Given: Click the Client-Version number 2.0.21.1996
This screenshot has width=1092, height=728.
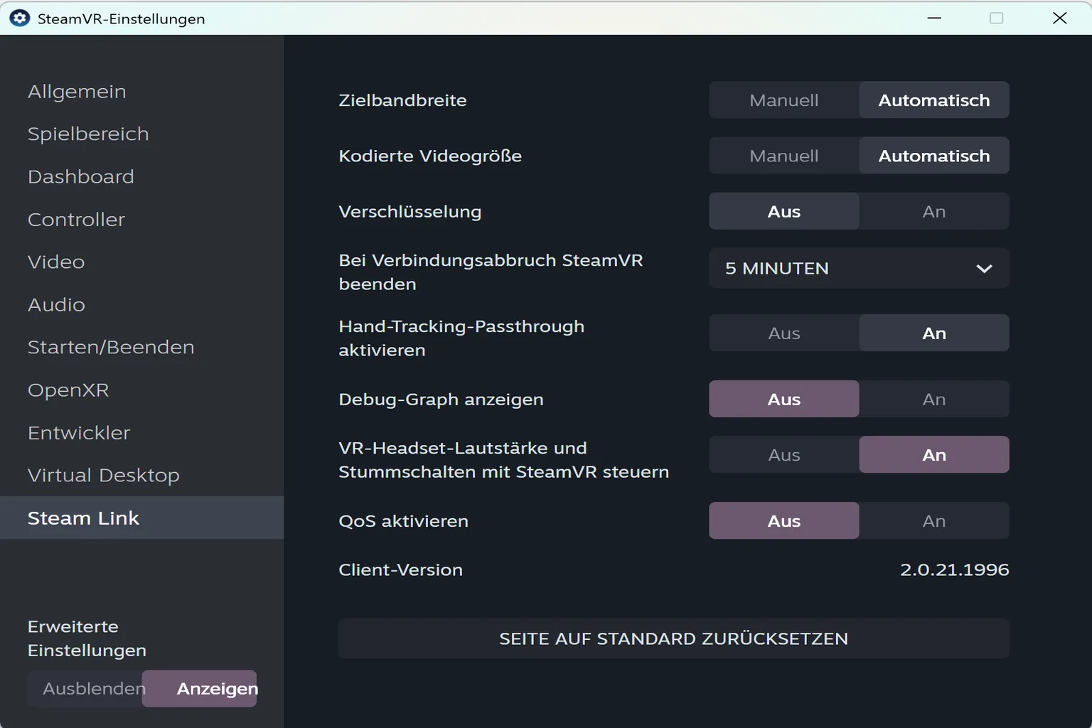Looking at the screenshot, I should 955,570.
